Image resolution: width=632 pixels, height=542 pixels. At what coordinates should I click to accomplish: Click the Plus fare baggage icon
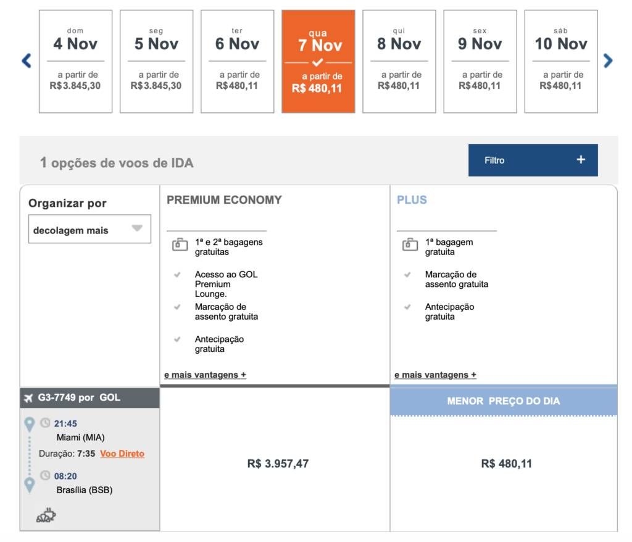pyautogui.click(x=410, y=244)
